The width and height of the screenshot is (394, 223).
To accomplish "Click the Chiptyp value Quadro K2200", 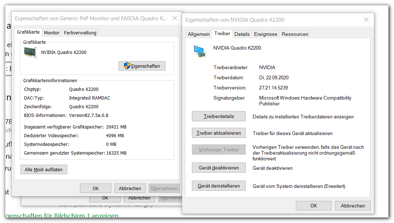I will click(x=84, y=89).
